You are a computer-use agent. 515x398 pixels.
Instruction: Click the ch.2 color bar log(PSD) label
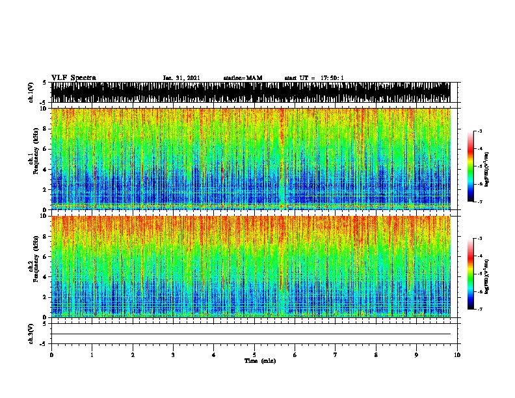pyautogui.click(x=487, y=276)
